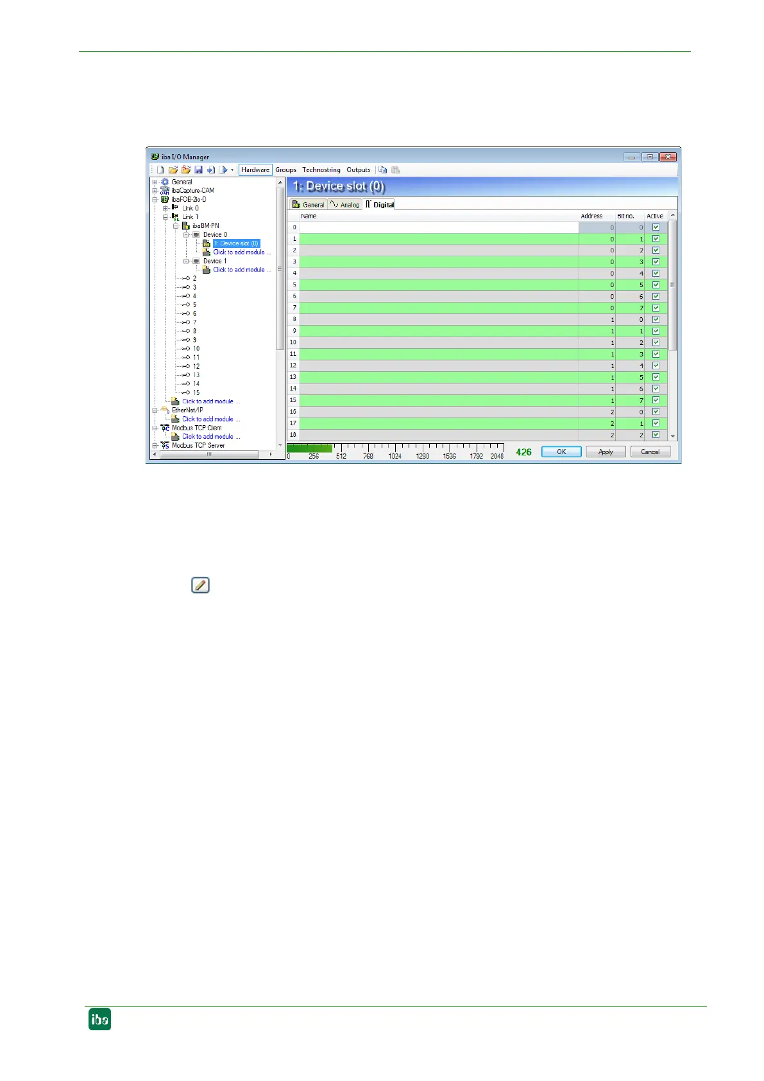Click the tree panel horizontal scrollbar
Screen dimensions: 764x1081
pyautogui.click(x=209, y=454)
